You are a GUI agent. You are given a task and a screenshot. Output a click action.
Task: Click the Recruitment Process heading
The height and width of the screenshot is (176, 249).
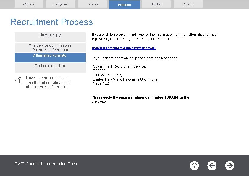click(x=51, y=22)
